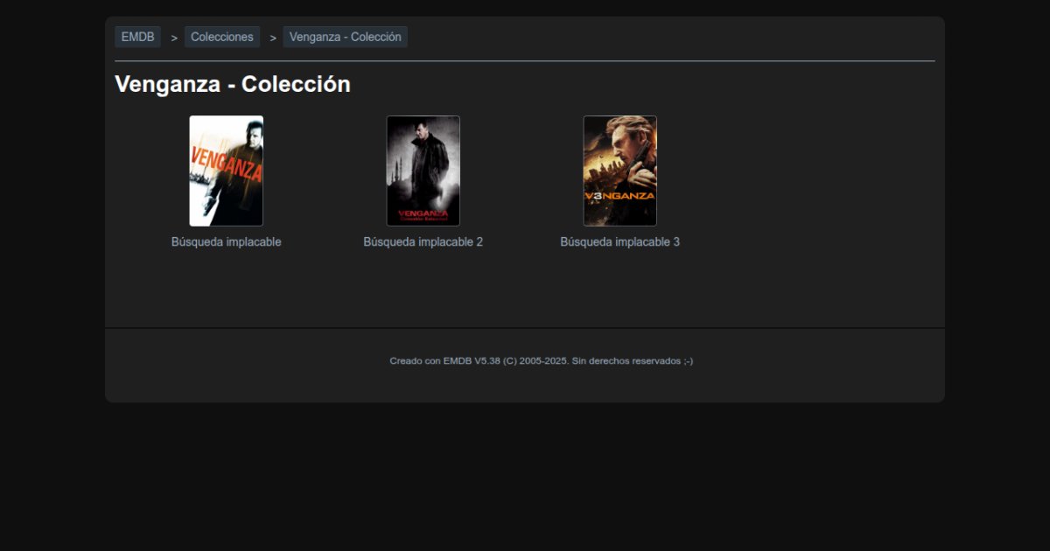Click the red VENGANZA text on second poster
The width and height of the screenshot is (1050, 551).
pyautogui.click(x=423, y=213)
